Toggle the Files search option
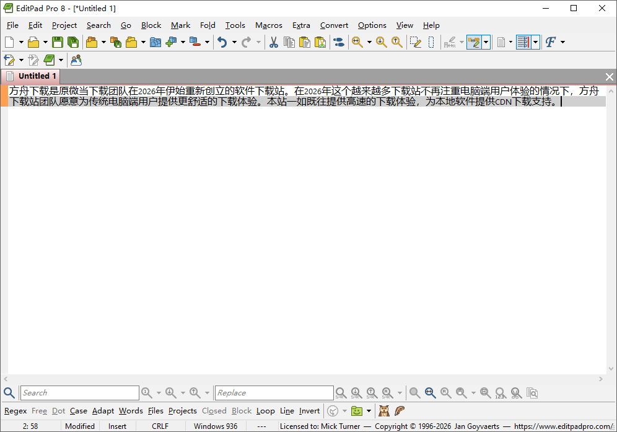The height and width of the screenshot is (432, 617). (155, 411)
